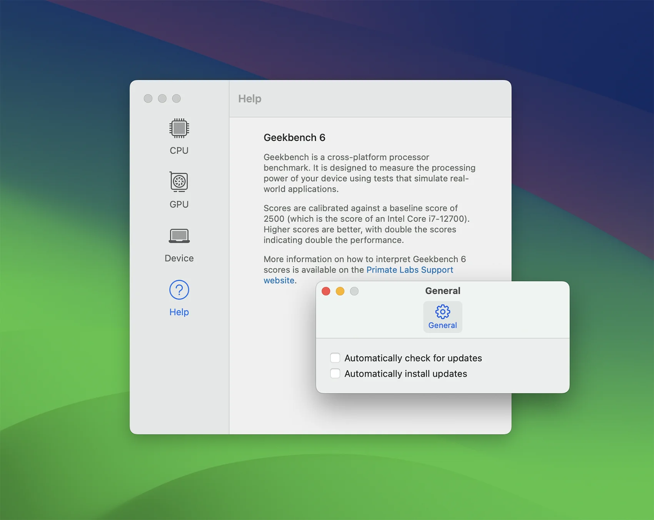Close the General preferences window
Screen dimensions: 654x520
(326, 291)
